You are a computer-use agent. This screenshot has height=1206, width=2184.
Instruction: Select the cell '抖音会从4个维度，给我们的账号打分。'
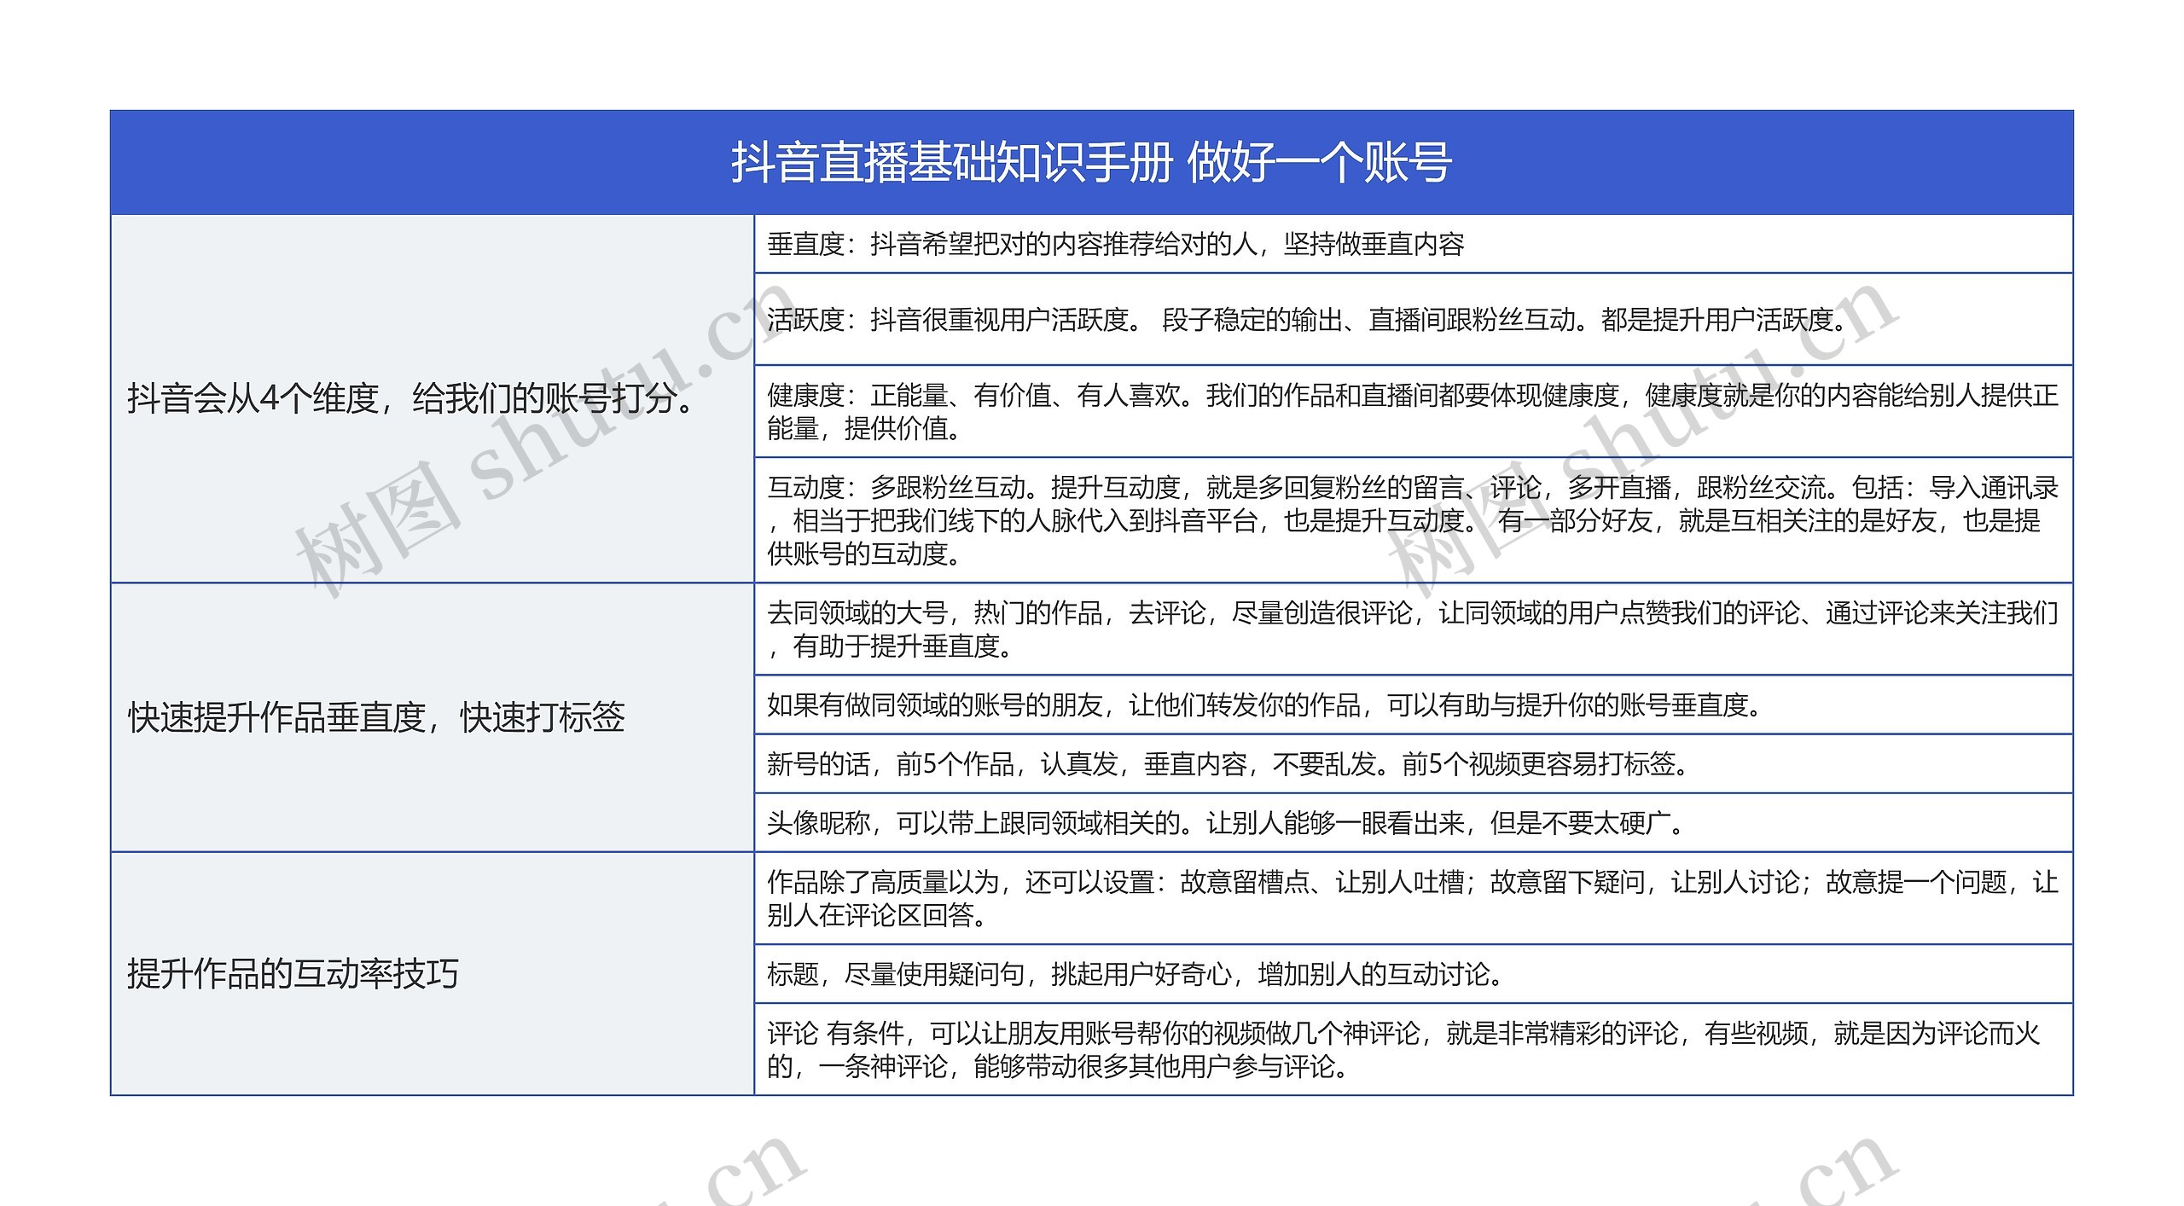[x=433, y=398]
